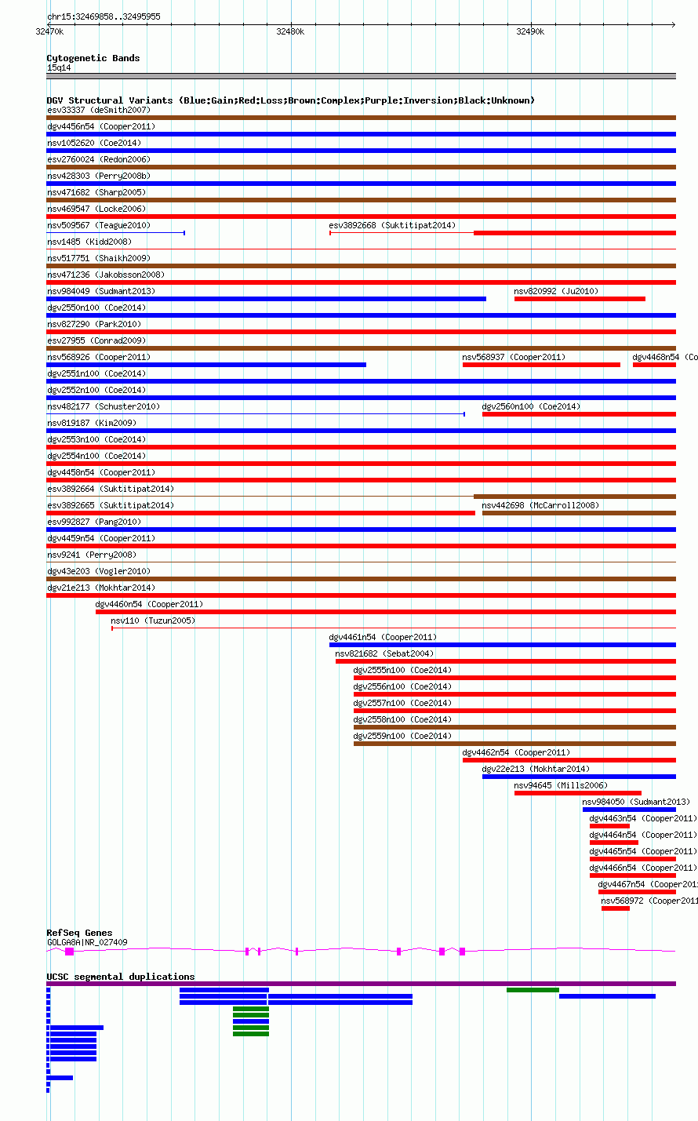Open nsv469547 (Locke2006) variant

(361, 217)
